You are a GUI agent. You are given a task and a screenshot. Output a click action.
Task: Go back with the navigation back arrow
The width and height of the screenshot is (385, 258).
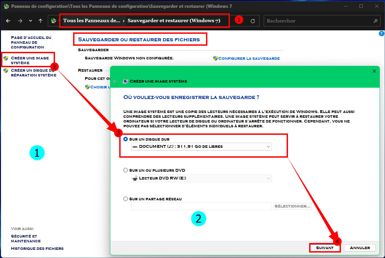(x=8, y=21)
